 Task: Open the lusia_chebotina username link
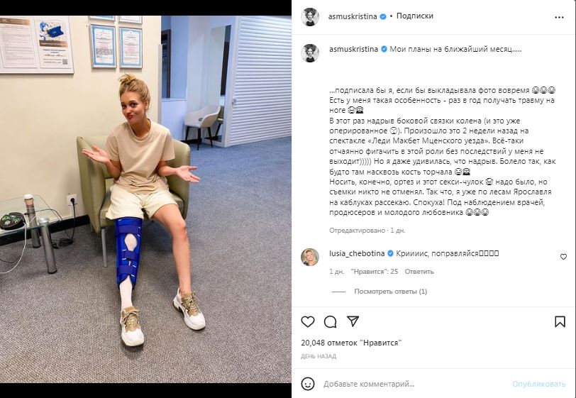tap(357, 253)
